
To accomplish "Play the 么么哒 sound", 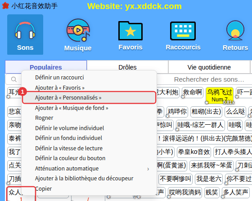I will (x=235, y=112).
